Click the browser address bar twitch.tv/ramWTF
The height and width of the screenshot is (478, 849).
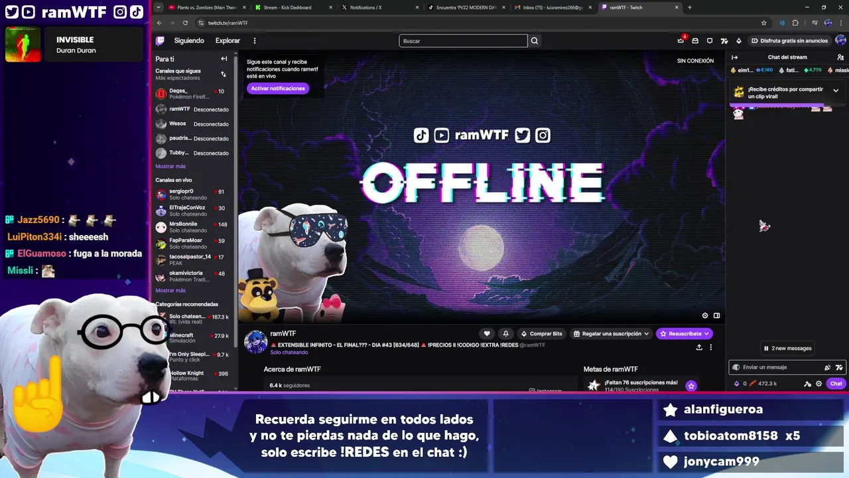click(484, 23)
